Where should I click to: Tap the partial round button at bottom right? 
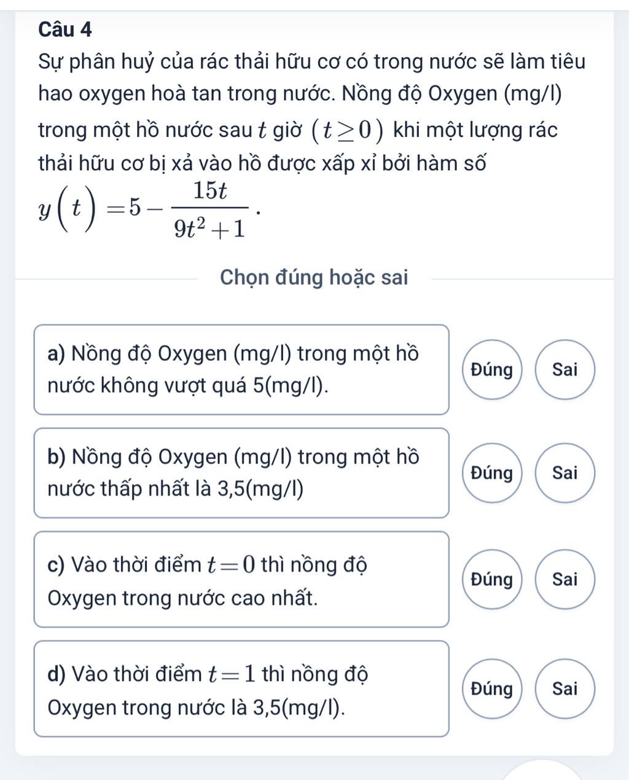click(542, 771)
